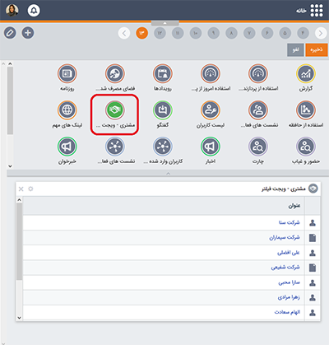The width and height of the screenshot is (329, 345).
Task: Save changes with the ذخیره button
Action: [x=317, y=50]
